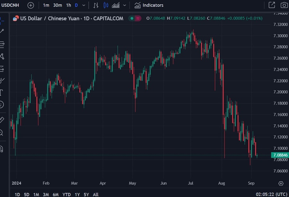Screen dimensions: 289x197
Task: Open the chart style dropdown arrow
Action: point(125,5)
